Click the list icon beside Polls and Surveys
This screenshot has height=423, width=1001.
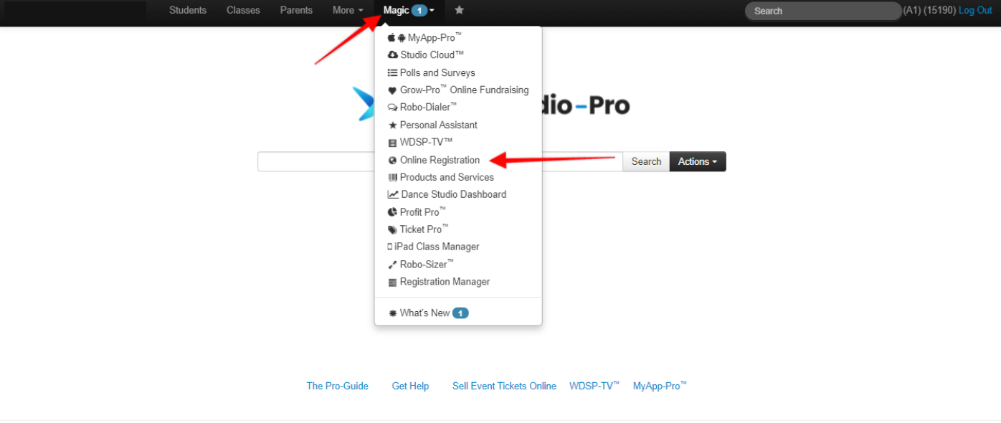[393, 73]
